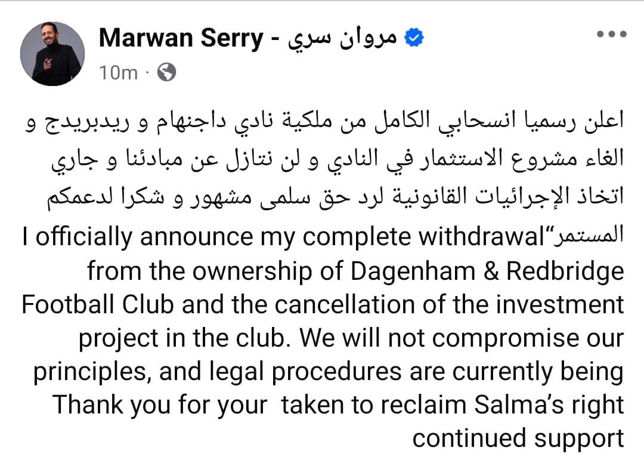
Task: Open the post options three-dots menu
Action: 612,34
